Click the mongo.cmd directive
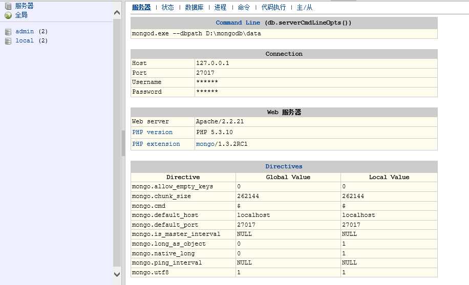Image resolution: width=469 pixels, height=285 pixels. pyautogui.click(x=148, y=206)
